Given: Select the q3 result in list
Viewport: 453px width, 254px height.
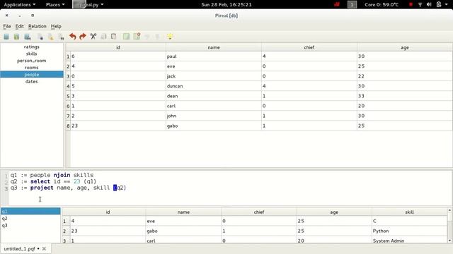Looking at the screenshot, I should (x=30, y=225).
